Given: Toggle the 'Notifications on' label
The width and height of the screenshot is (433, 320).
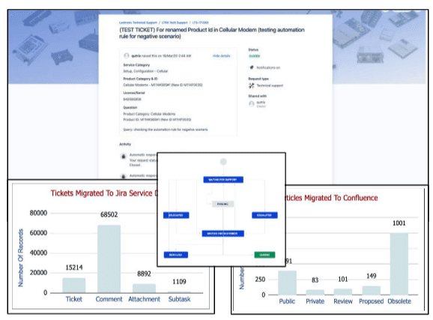Looking at the screenshot, I should tap(268, 67).
